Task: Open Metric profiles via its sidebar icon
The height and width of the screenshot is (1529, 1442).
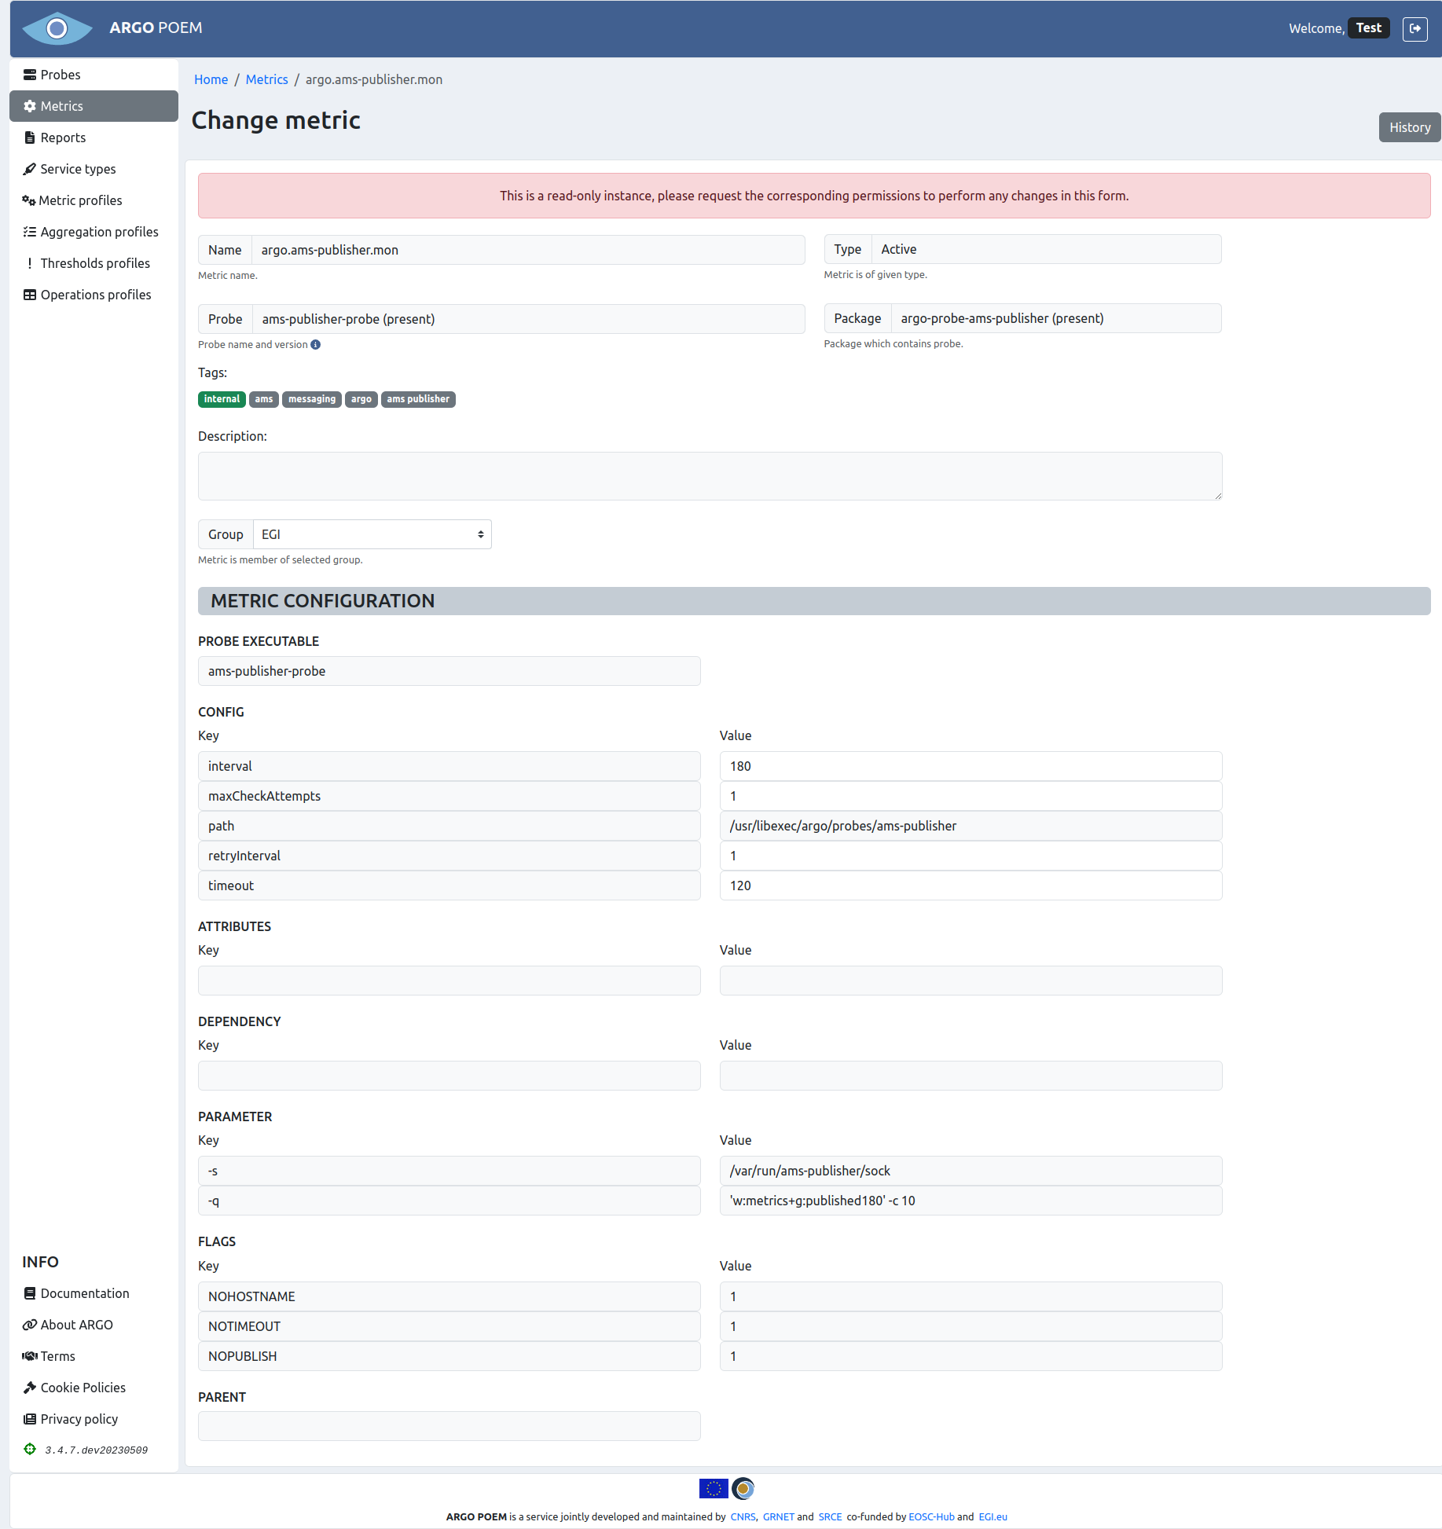Action: (x=30, y=200)
